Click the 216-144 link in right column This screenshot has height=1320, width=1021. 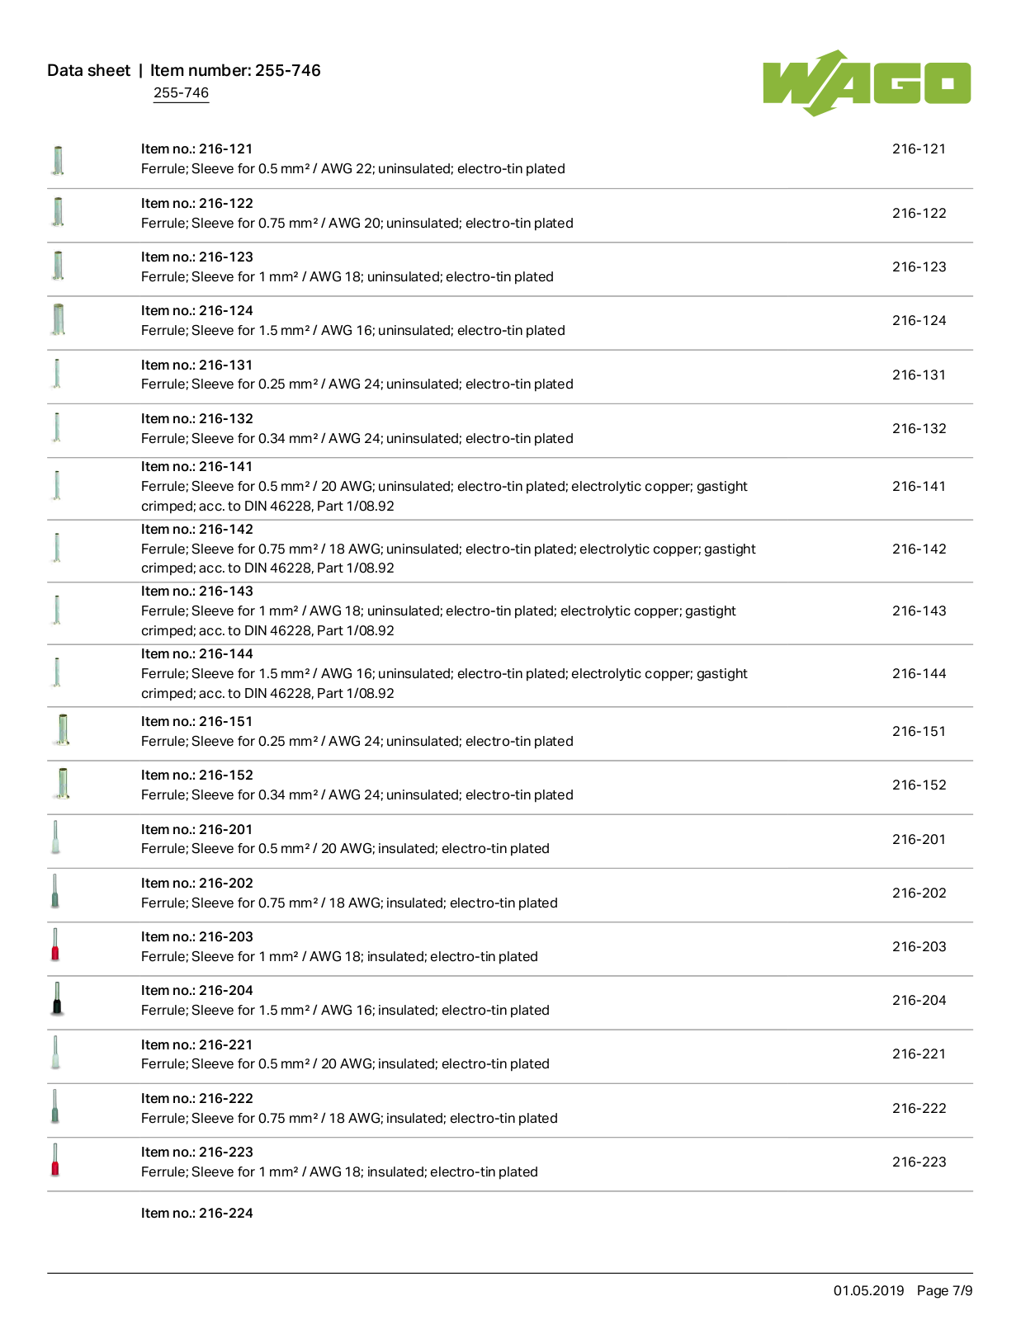click(x=919, y=674)
